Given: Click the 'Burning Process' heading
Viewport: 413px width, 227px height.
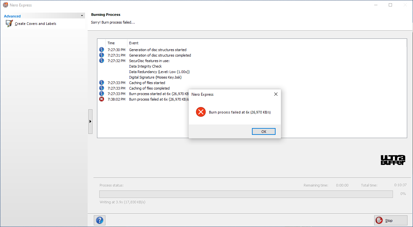Looking at the screenshot, I should pyautogui.click(x=106, y=15).
